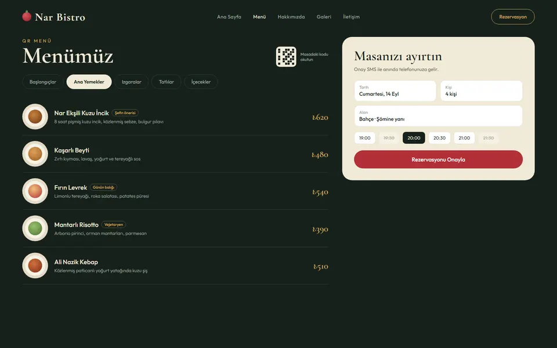The height and width of the screenshot is (348, 557).
Task: Click the Mantarlı Risotto dish image
Action: coord(35,229)
